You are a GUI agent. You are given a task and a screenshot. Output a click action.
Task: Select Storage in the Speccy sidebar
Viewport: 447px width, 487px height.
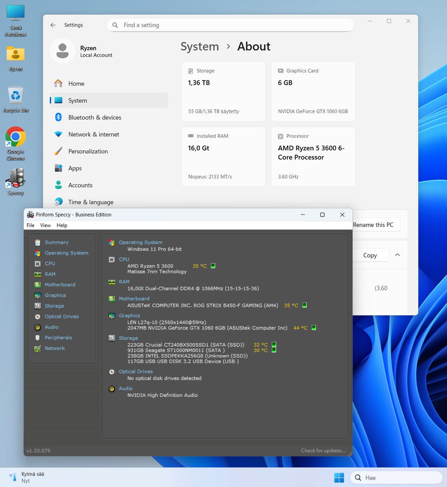point(54,306)
